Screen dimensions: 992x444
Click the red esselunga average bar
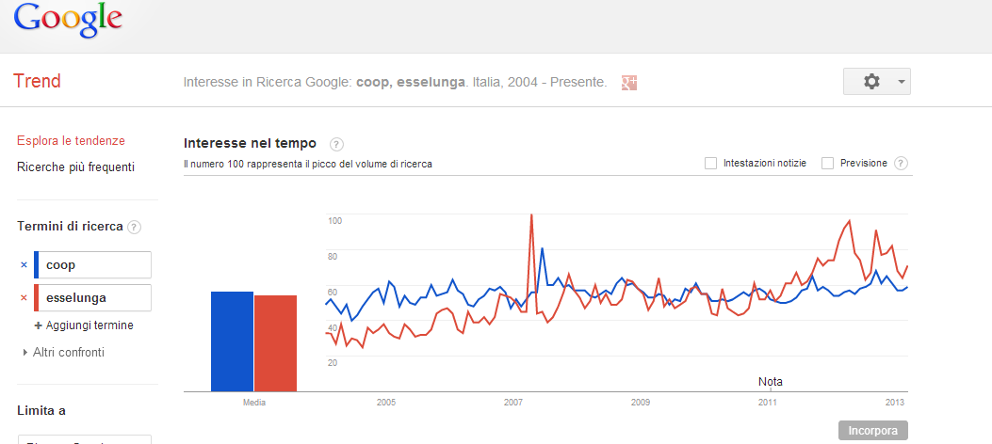276,342
